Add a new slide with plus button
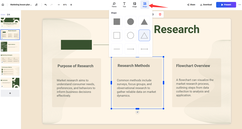The height and width of the screenshot is (129, 242). pos(10,93)
